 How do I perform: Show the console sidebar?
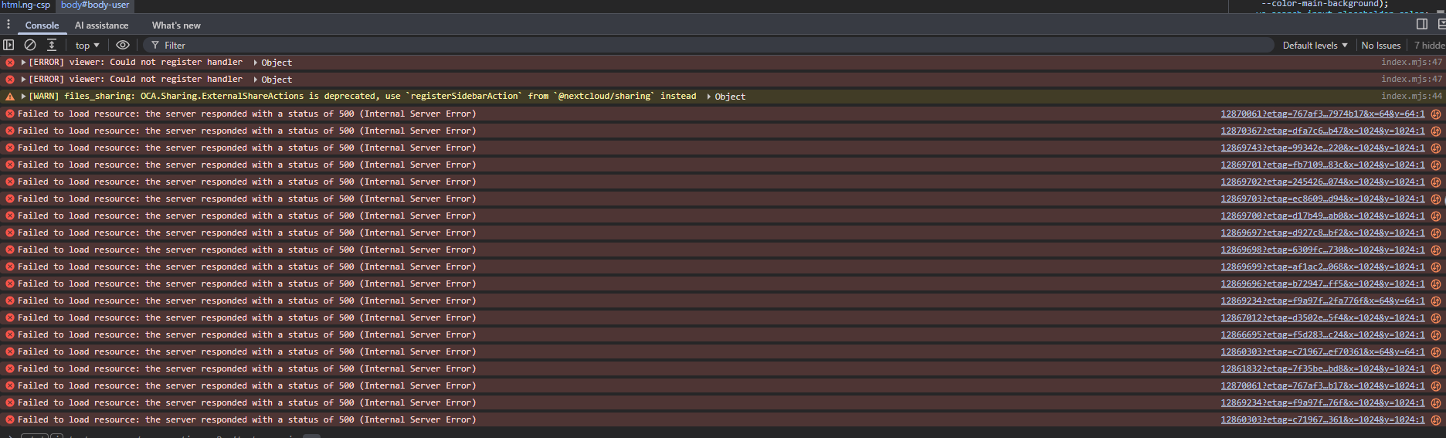(8, 45)
